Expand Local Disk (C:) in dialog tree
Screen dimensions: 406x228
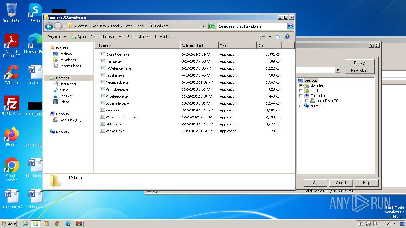(x=307, y=101)
